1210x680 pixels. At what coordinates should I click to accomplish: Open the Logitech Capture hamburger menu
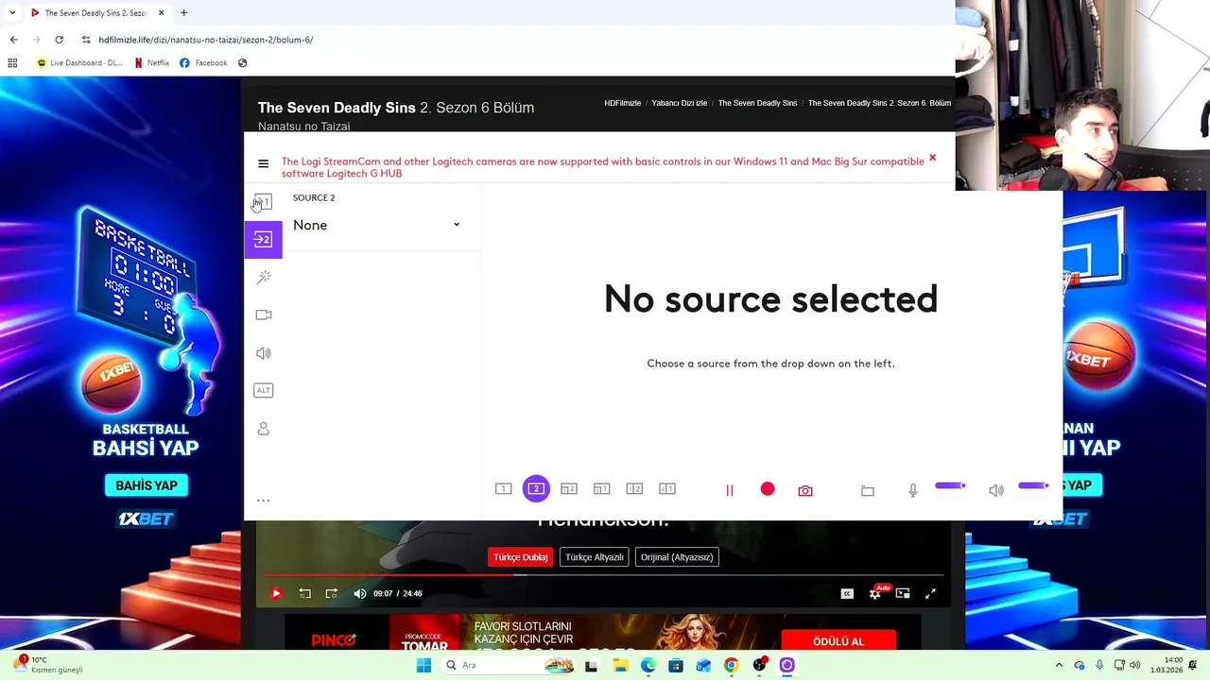coord(264,164)
